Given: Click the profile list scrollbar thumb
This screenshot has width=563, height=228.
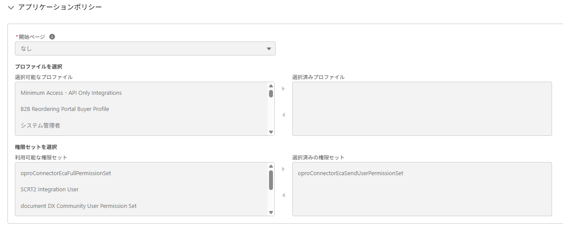Looking at the screenshot, I should click(271, 93).
